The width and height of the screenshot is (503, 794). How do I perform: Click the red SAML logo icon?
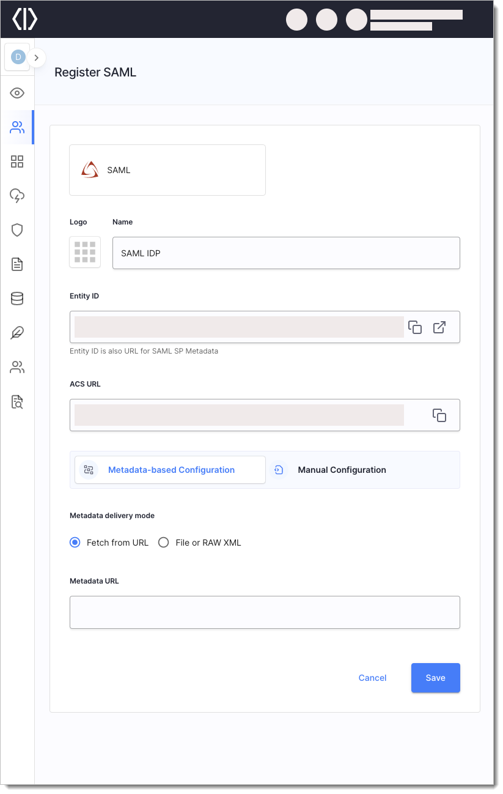tap(90, 169)
